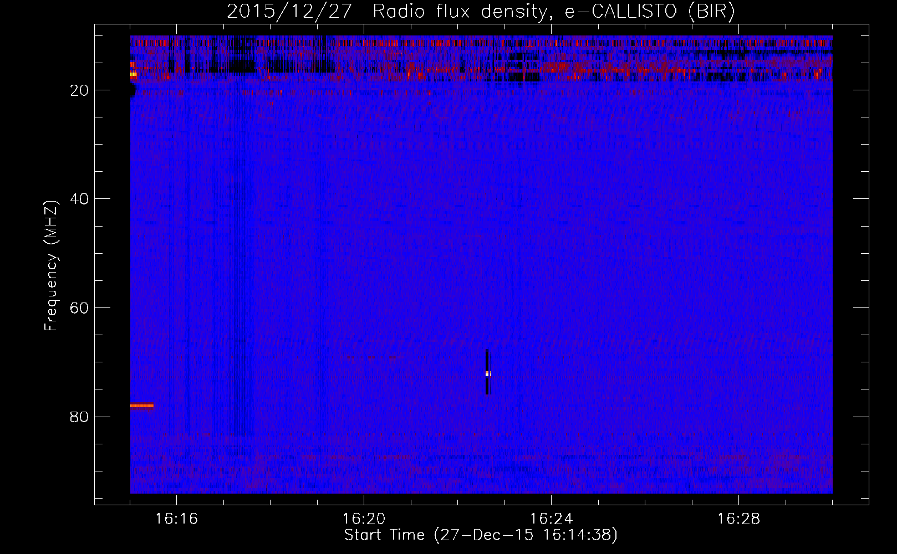Click the 40 MHz frequency tick label
The image size is (897, 554).
pos(79,199)
